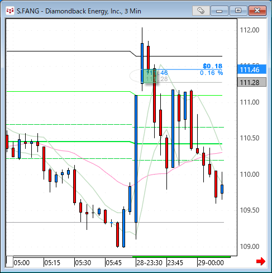Click the blue 111.46 price label on axis
272x273 pixels.
click(x=252, y=69)
